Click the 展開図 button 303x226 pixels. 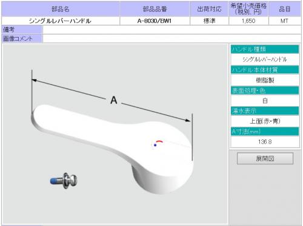(265, 159)
